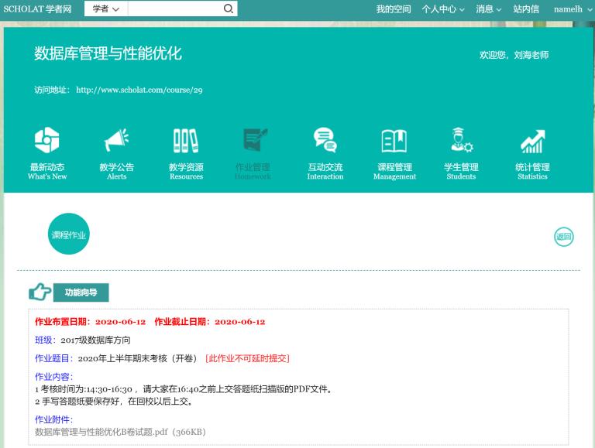The height and width of the screenshot is (448, 595).
Task: Click the 功能向导 guide button
Action: pos(81,292)
